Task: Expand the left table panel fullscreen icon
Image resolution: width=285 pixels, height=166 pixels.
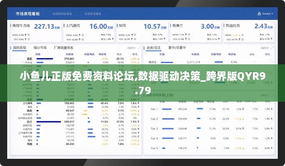Action: point(139,48)
